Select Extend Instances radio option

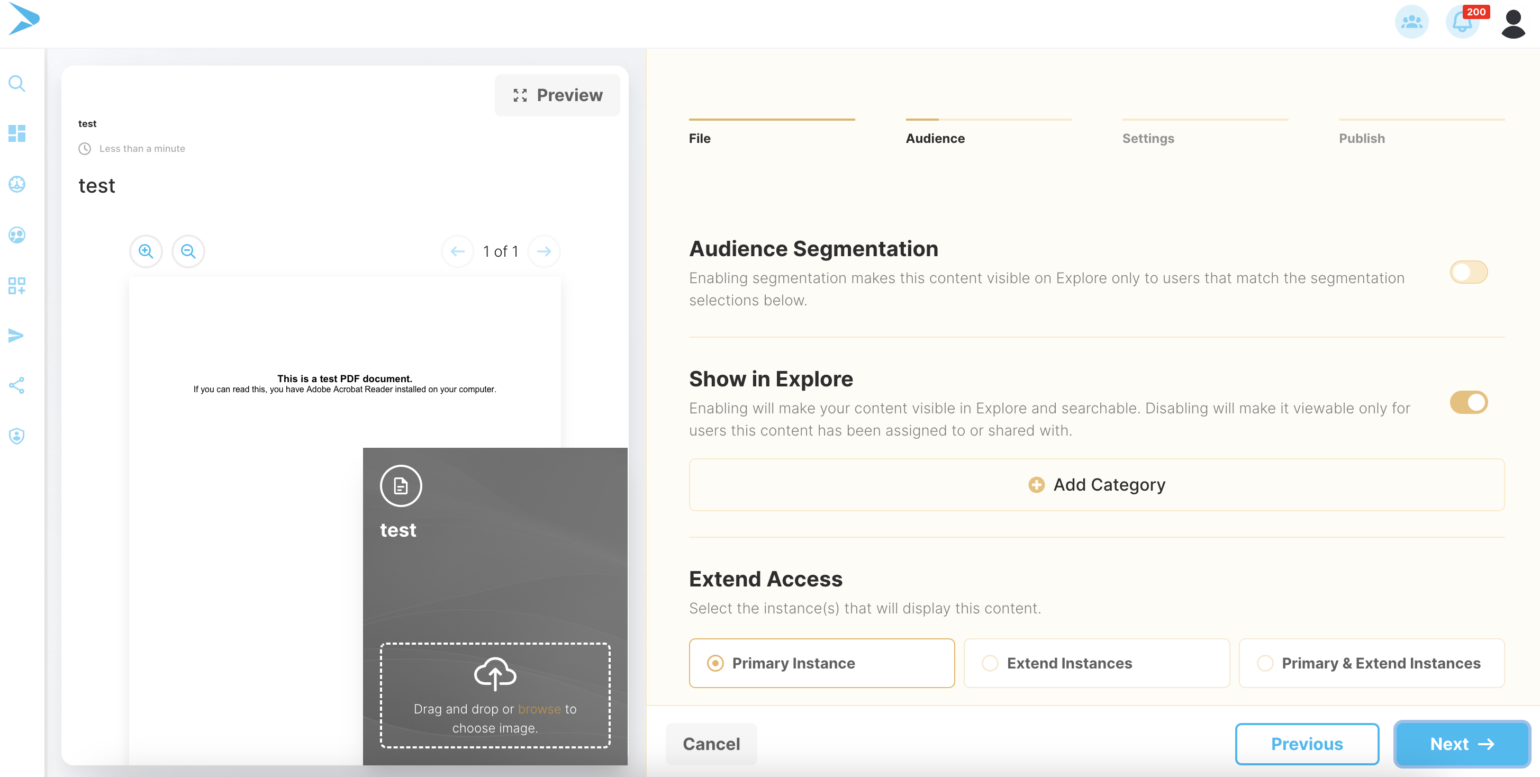pos(1097,663)
